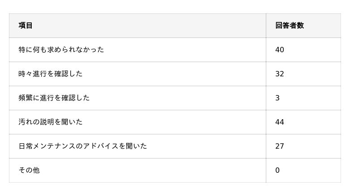The width and height of the screenshot is (358, 196).
Task: Click the word 汚れ in the fourth row
Action: click(26, 122)
